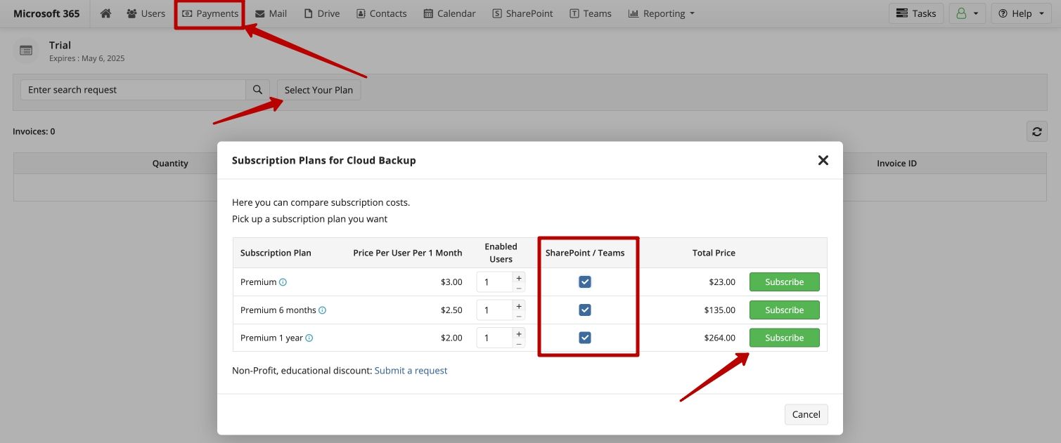The height and width of the screenshot is (443, 1061).
Task: Show info for Premium plan
Action: (x=283, y=282)
